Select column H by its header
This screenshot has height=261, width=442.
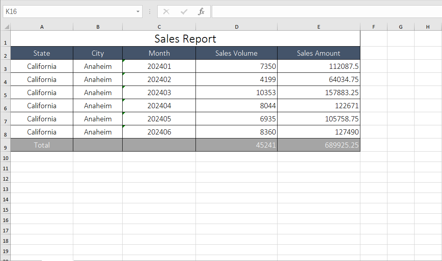point(428,27)
